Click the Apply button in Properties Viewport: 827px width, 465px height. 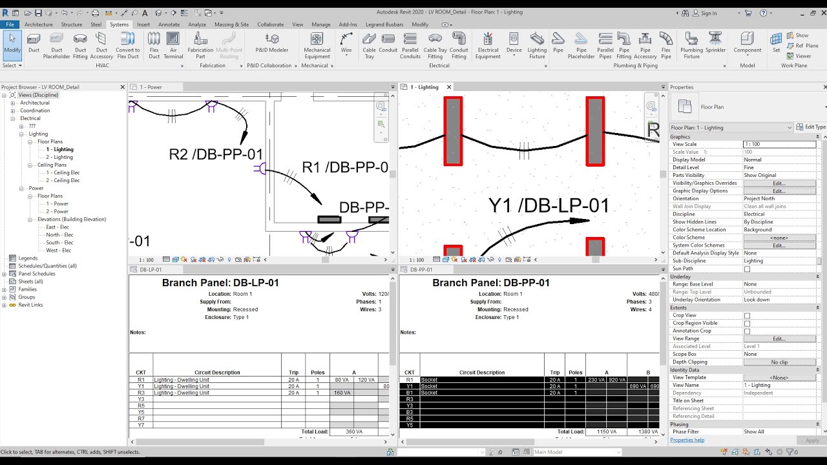tap(812, 440)
